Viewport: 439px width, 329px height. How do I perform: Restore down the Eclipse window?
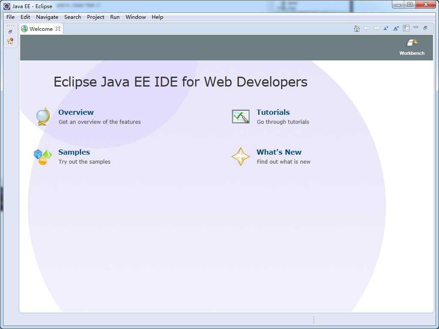tap(409, 4)
